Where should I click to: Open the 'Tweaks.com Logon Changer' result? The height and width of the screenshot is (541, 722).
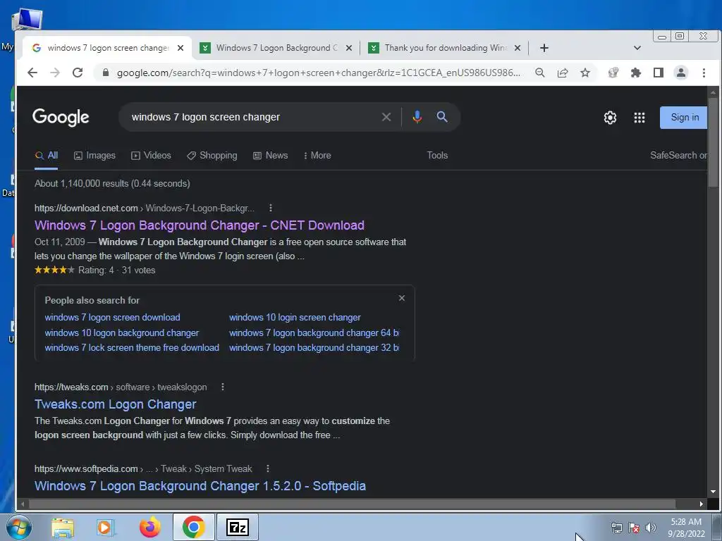[115, 404]
